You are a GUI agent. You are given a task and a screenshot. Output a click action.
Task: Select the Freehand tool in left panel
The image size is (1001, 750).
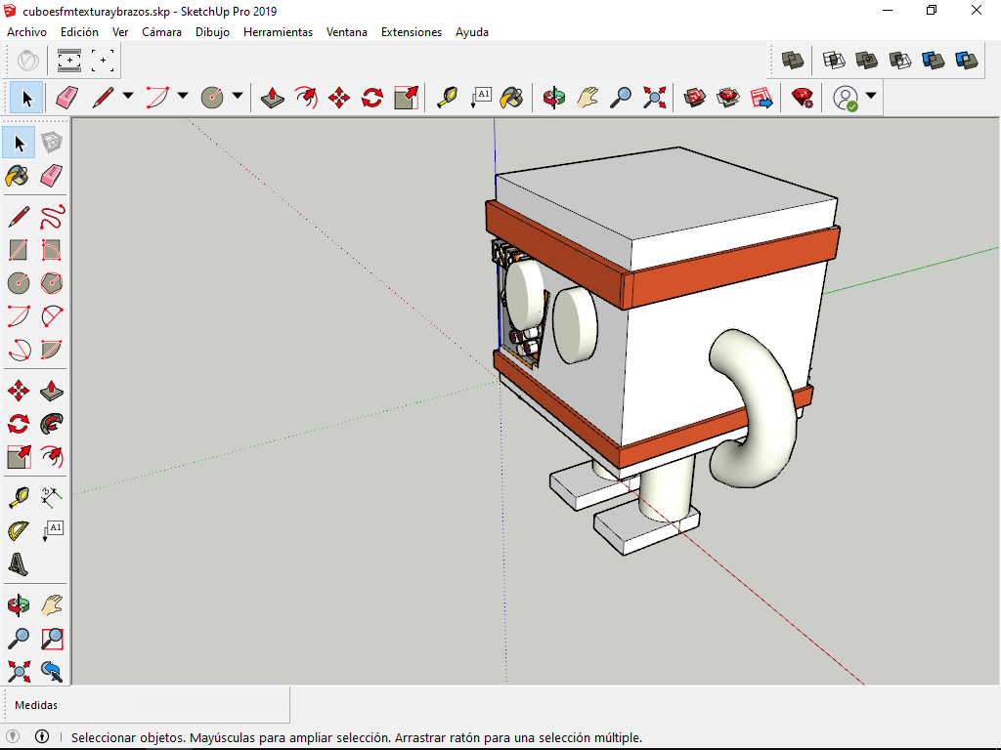tap(53, 217)
